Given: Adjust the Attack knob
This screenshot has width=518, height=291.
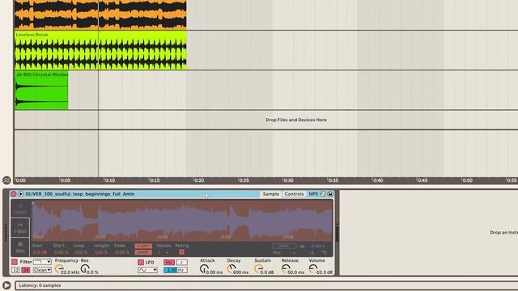Looking at the screenshot, I should click(204, 269).
